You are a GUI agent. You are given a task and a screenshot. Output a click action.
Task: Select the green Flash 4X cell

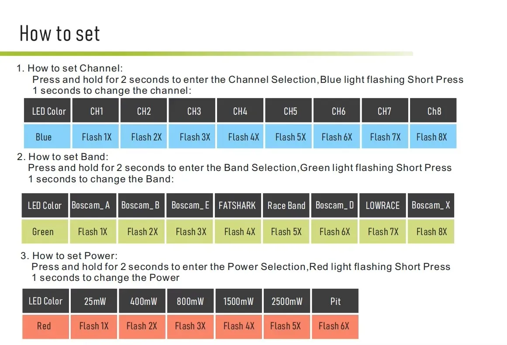click(238, 231)
